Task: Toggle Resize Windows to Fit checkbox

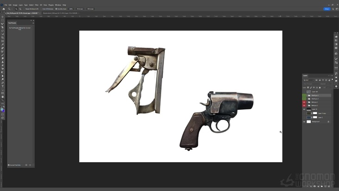Action: coord(25,9)
